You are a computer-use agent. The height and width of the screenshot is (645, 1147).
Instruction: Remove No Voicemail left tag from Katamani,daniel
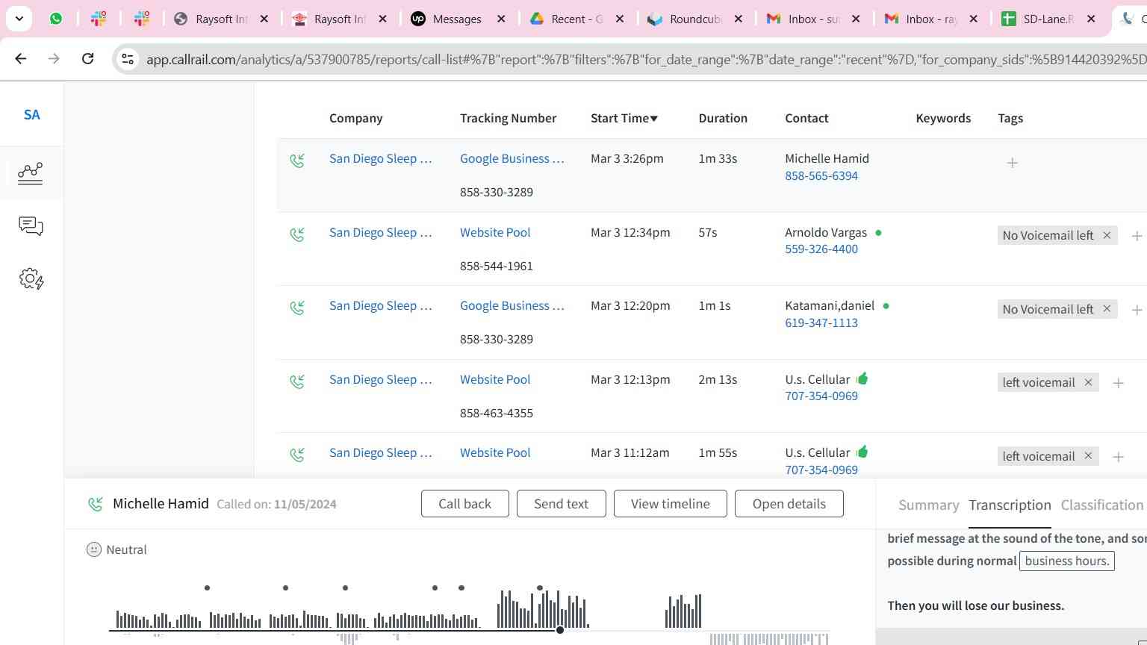pyautogui.click(x=1107, y=308)
